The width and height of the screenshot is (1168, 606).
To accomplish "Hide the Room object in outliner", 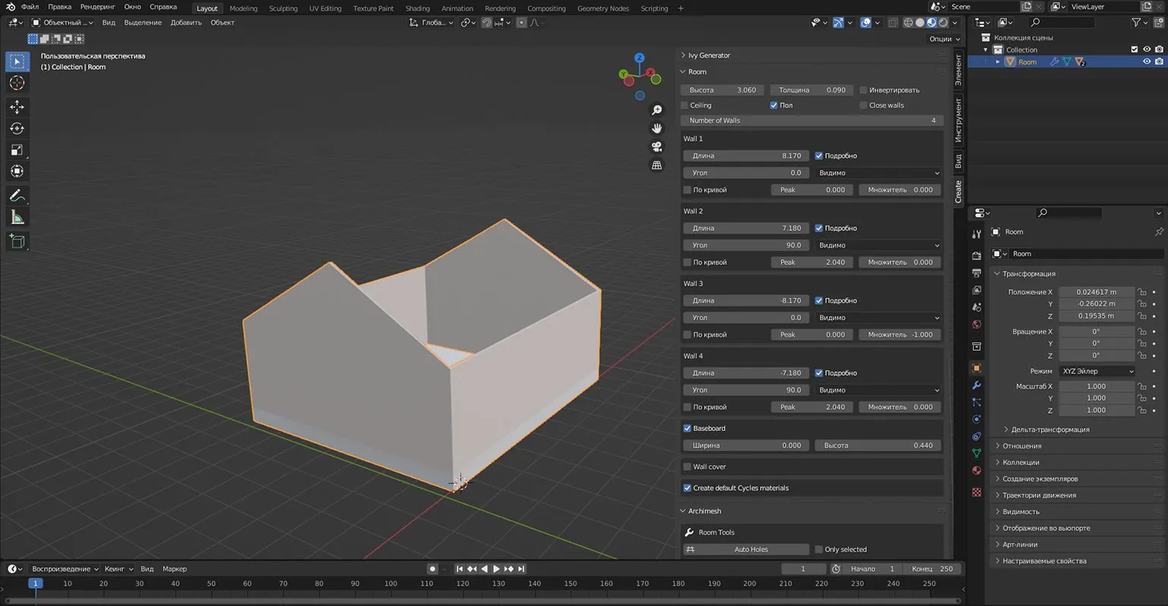I will [x=1146, y=62].
